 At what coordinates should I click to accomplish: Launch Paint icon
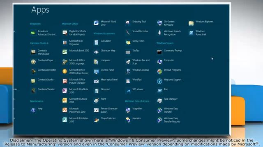(96, 100)
